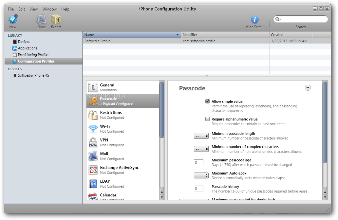Click the Passcode pane scroll up arrow
The width and height of the screenshot is (338, 220).
point(325,192)
